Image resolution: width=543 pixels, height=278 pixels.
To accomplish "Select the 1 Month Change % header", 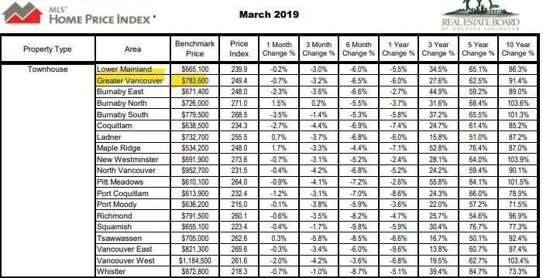I will pyautogui.click(x=279, y=49).
